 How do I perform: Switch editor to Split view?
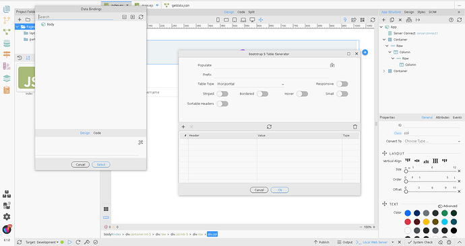pos(251,12)
